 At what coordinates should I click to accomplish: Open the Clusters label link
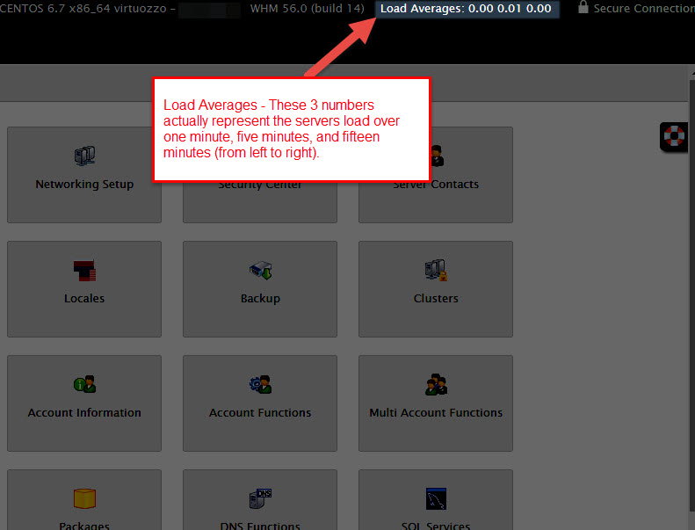click(x=436, y=298)
